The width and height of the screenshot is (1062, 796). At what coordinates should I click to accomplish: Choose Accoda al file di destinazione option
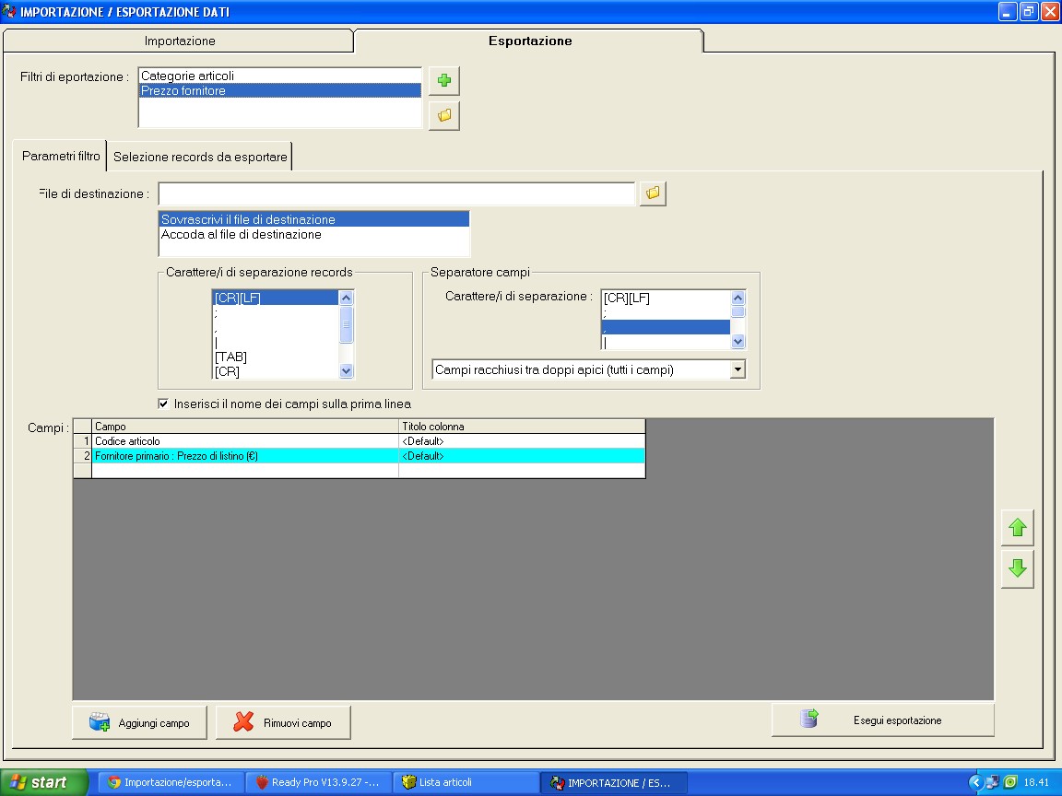click(313, 234)
